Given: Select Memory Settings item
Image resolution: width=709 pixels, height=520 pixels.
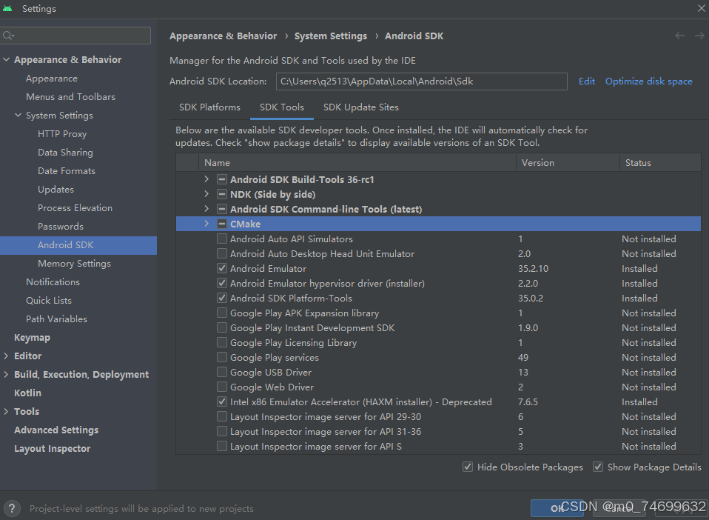Looking at the screenshot, I should coord(74,264).
